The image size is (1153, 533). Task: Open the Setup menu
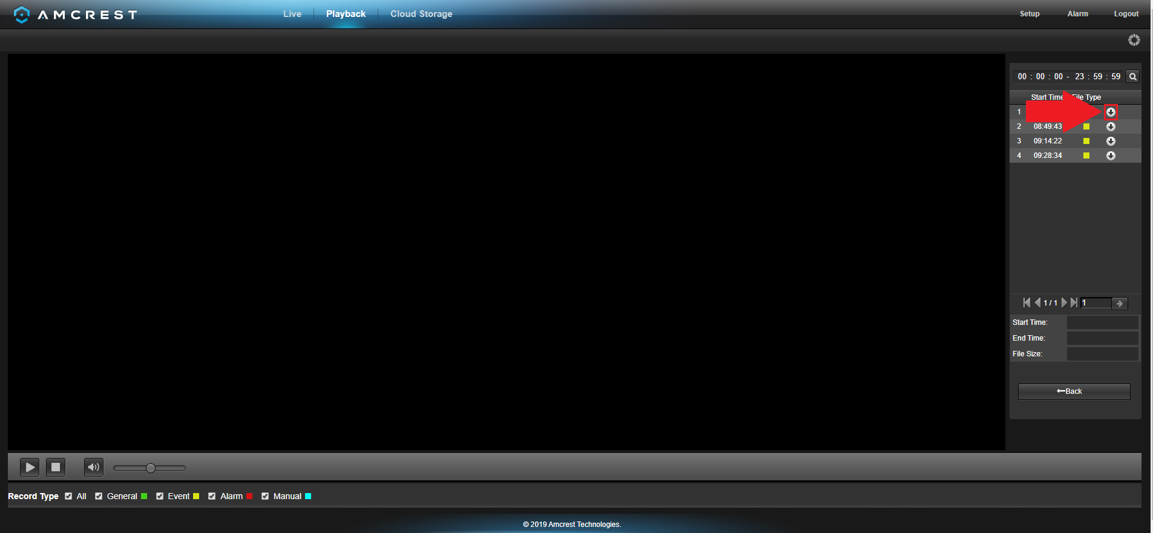(x=1029, y=14)
